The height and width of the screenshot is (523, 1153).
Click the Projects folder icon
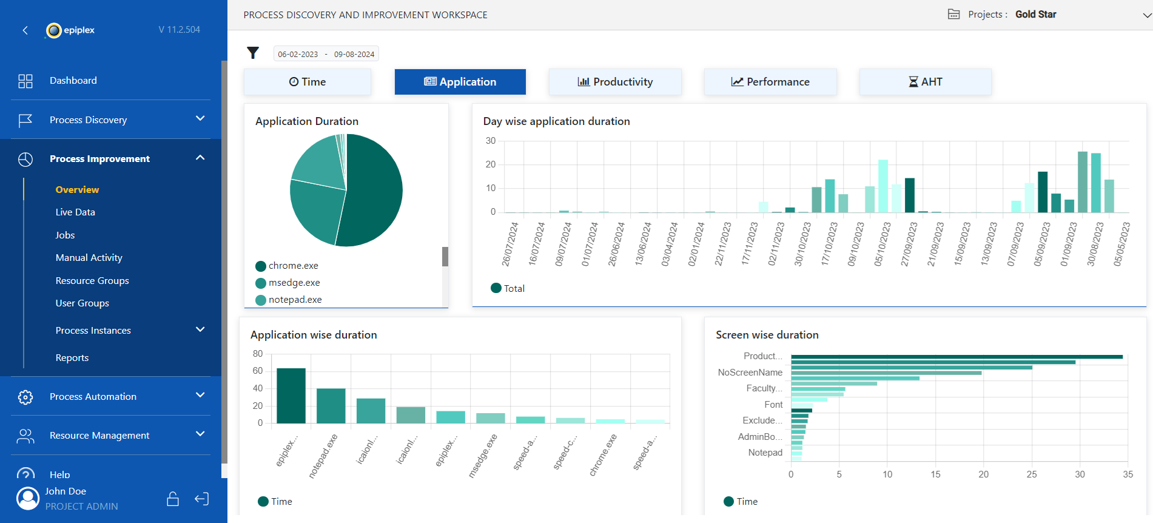(x=953, y=15)
